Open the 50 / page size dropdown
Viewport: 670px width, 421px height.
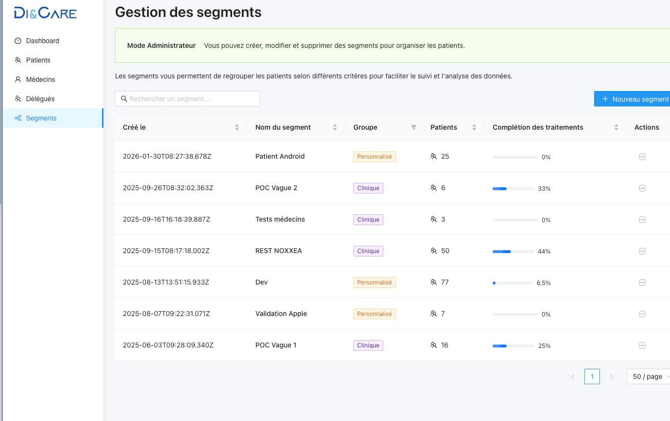point(648,376)
